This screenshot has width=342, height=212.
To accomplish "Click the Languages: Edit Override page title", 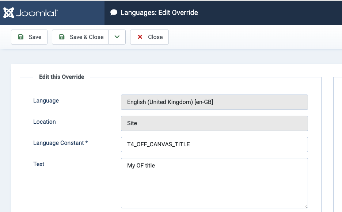I will tap(159, 12).
